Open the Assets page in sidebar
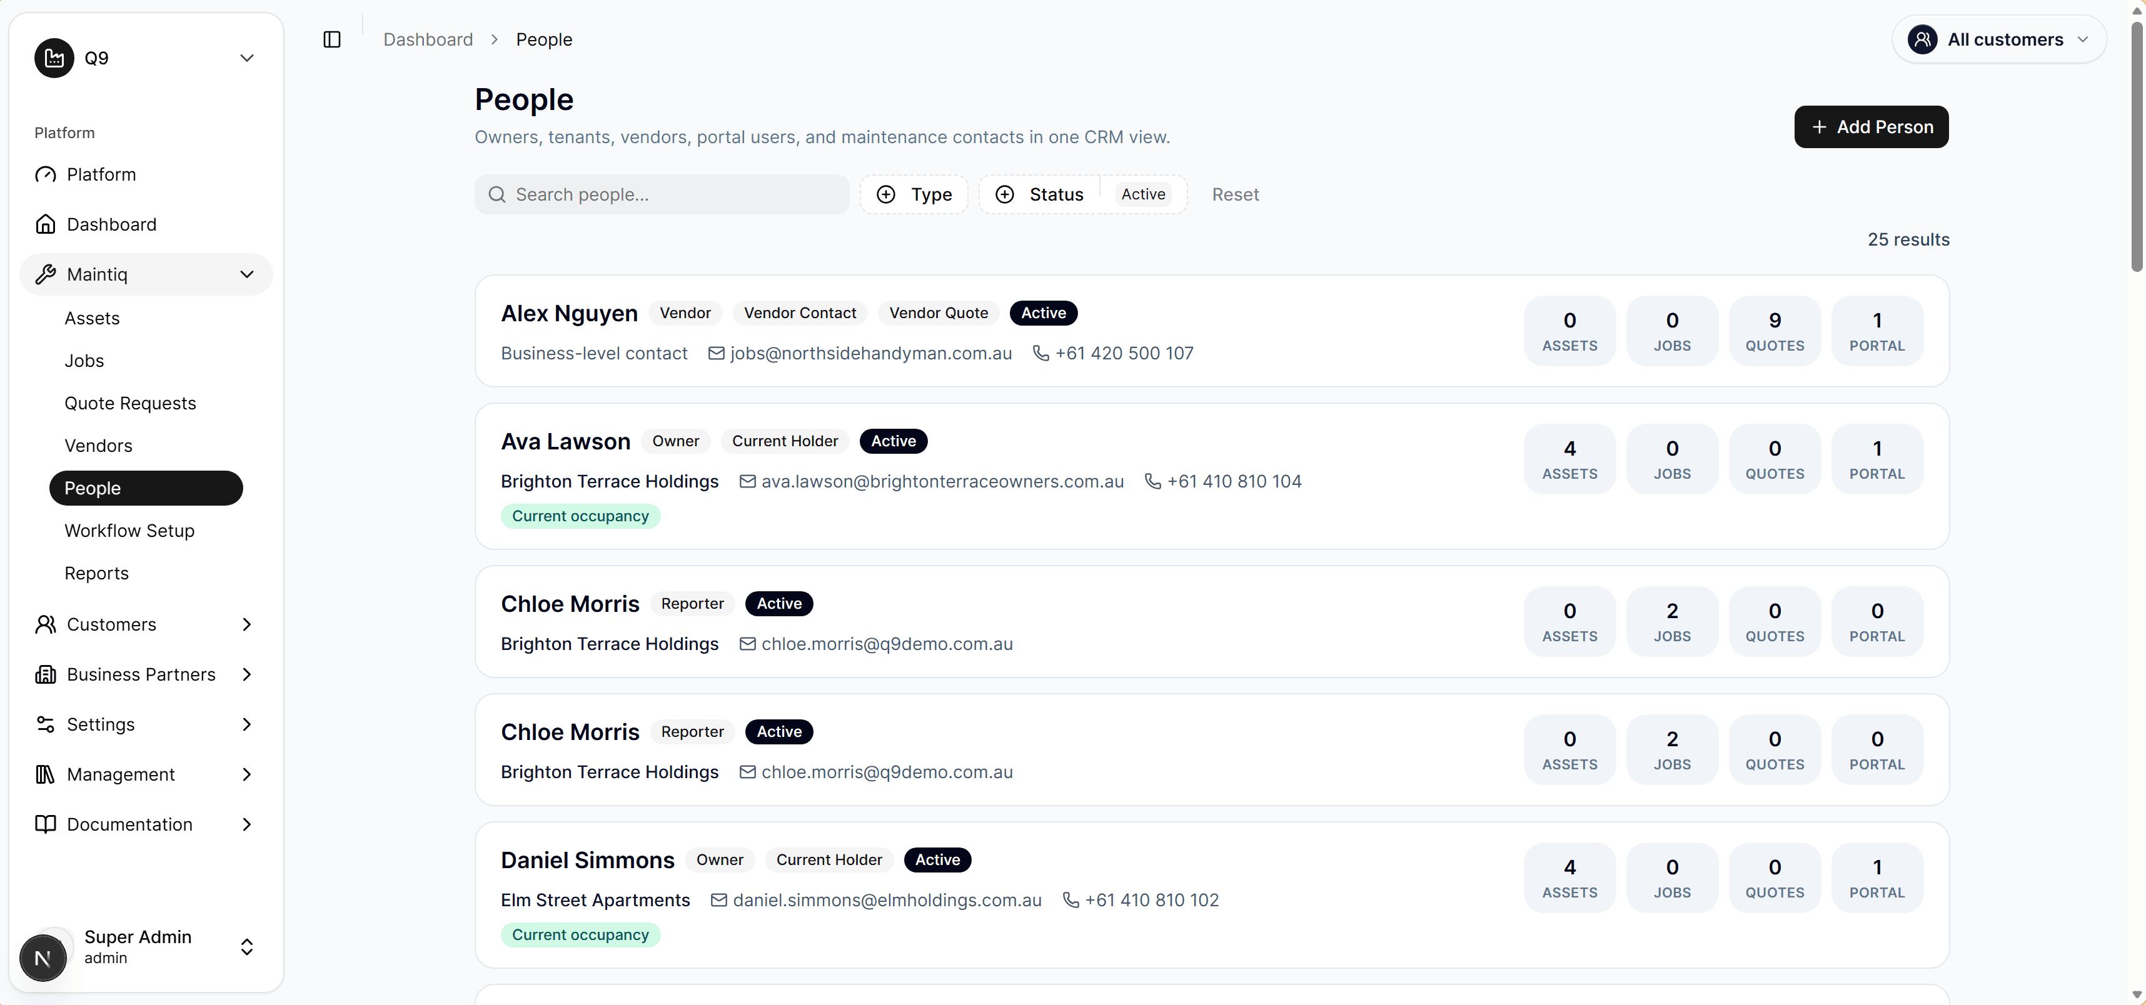This screenshot has height=1005, width=2146. pos(92,318)
